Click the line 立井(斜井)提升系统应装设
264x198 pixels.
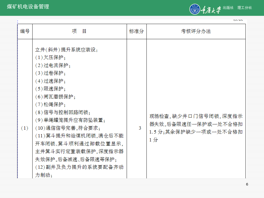coord(67,50)
